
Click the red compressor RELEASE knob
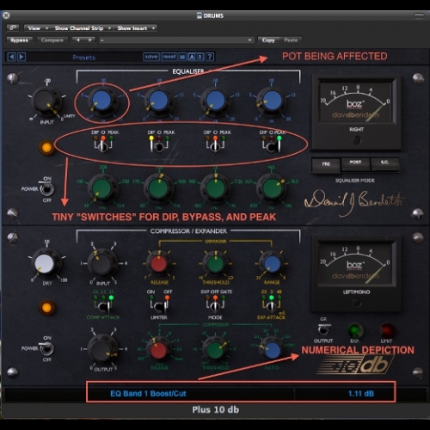159,350
